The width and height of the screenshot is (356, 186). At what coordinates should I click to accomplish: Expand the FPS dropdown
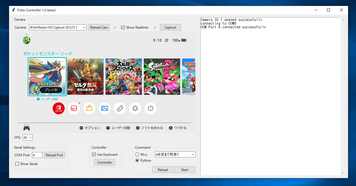tap(27, 137)
